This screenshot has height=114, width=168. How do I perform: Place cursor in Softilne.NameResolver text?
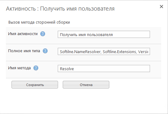pos(80,52)
